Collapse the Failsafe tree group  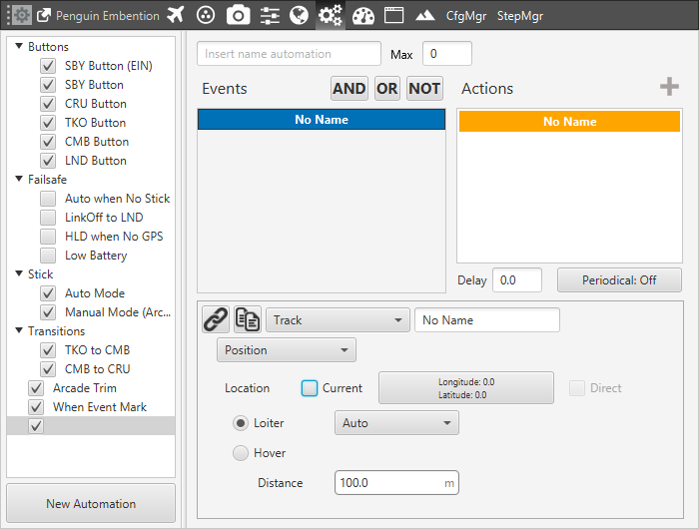point(19,179)
